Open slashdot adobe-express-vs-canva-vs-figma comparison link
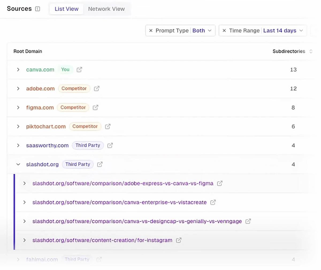The width and height of the screenshot is (321, 270). click(123, 183)
